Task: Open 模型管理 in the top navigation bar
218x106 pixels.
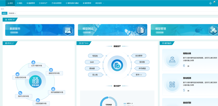Action: (87, 3)
